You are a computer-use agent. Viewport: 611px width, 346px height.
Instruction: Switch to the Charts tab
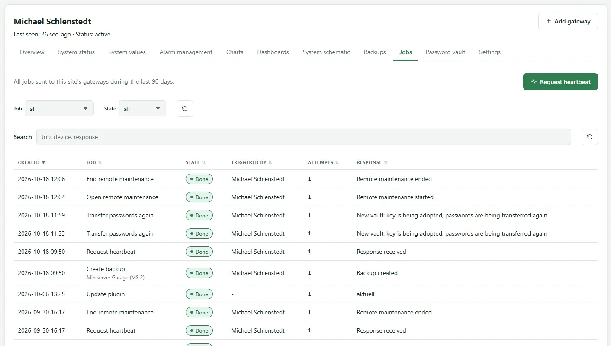(235, 52)
